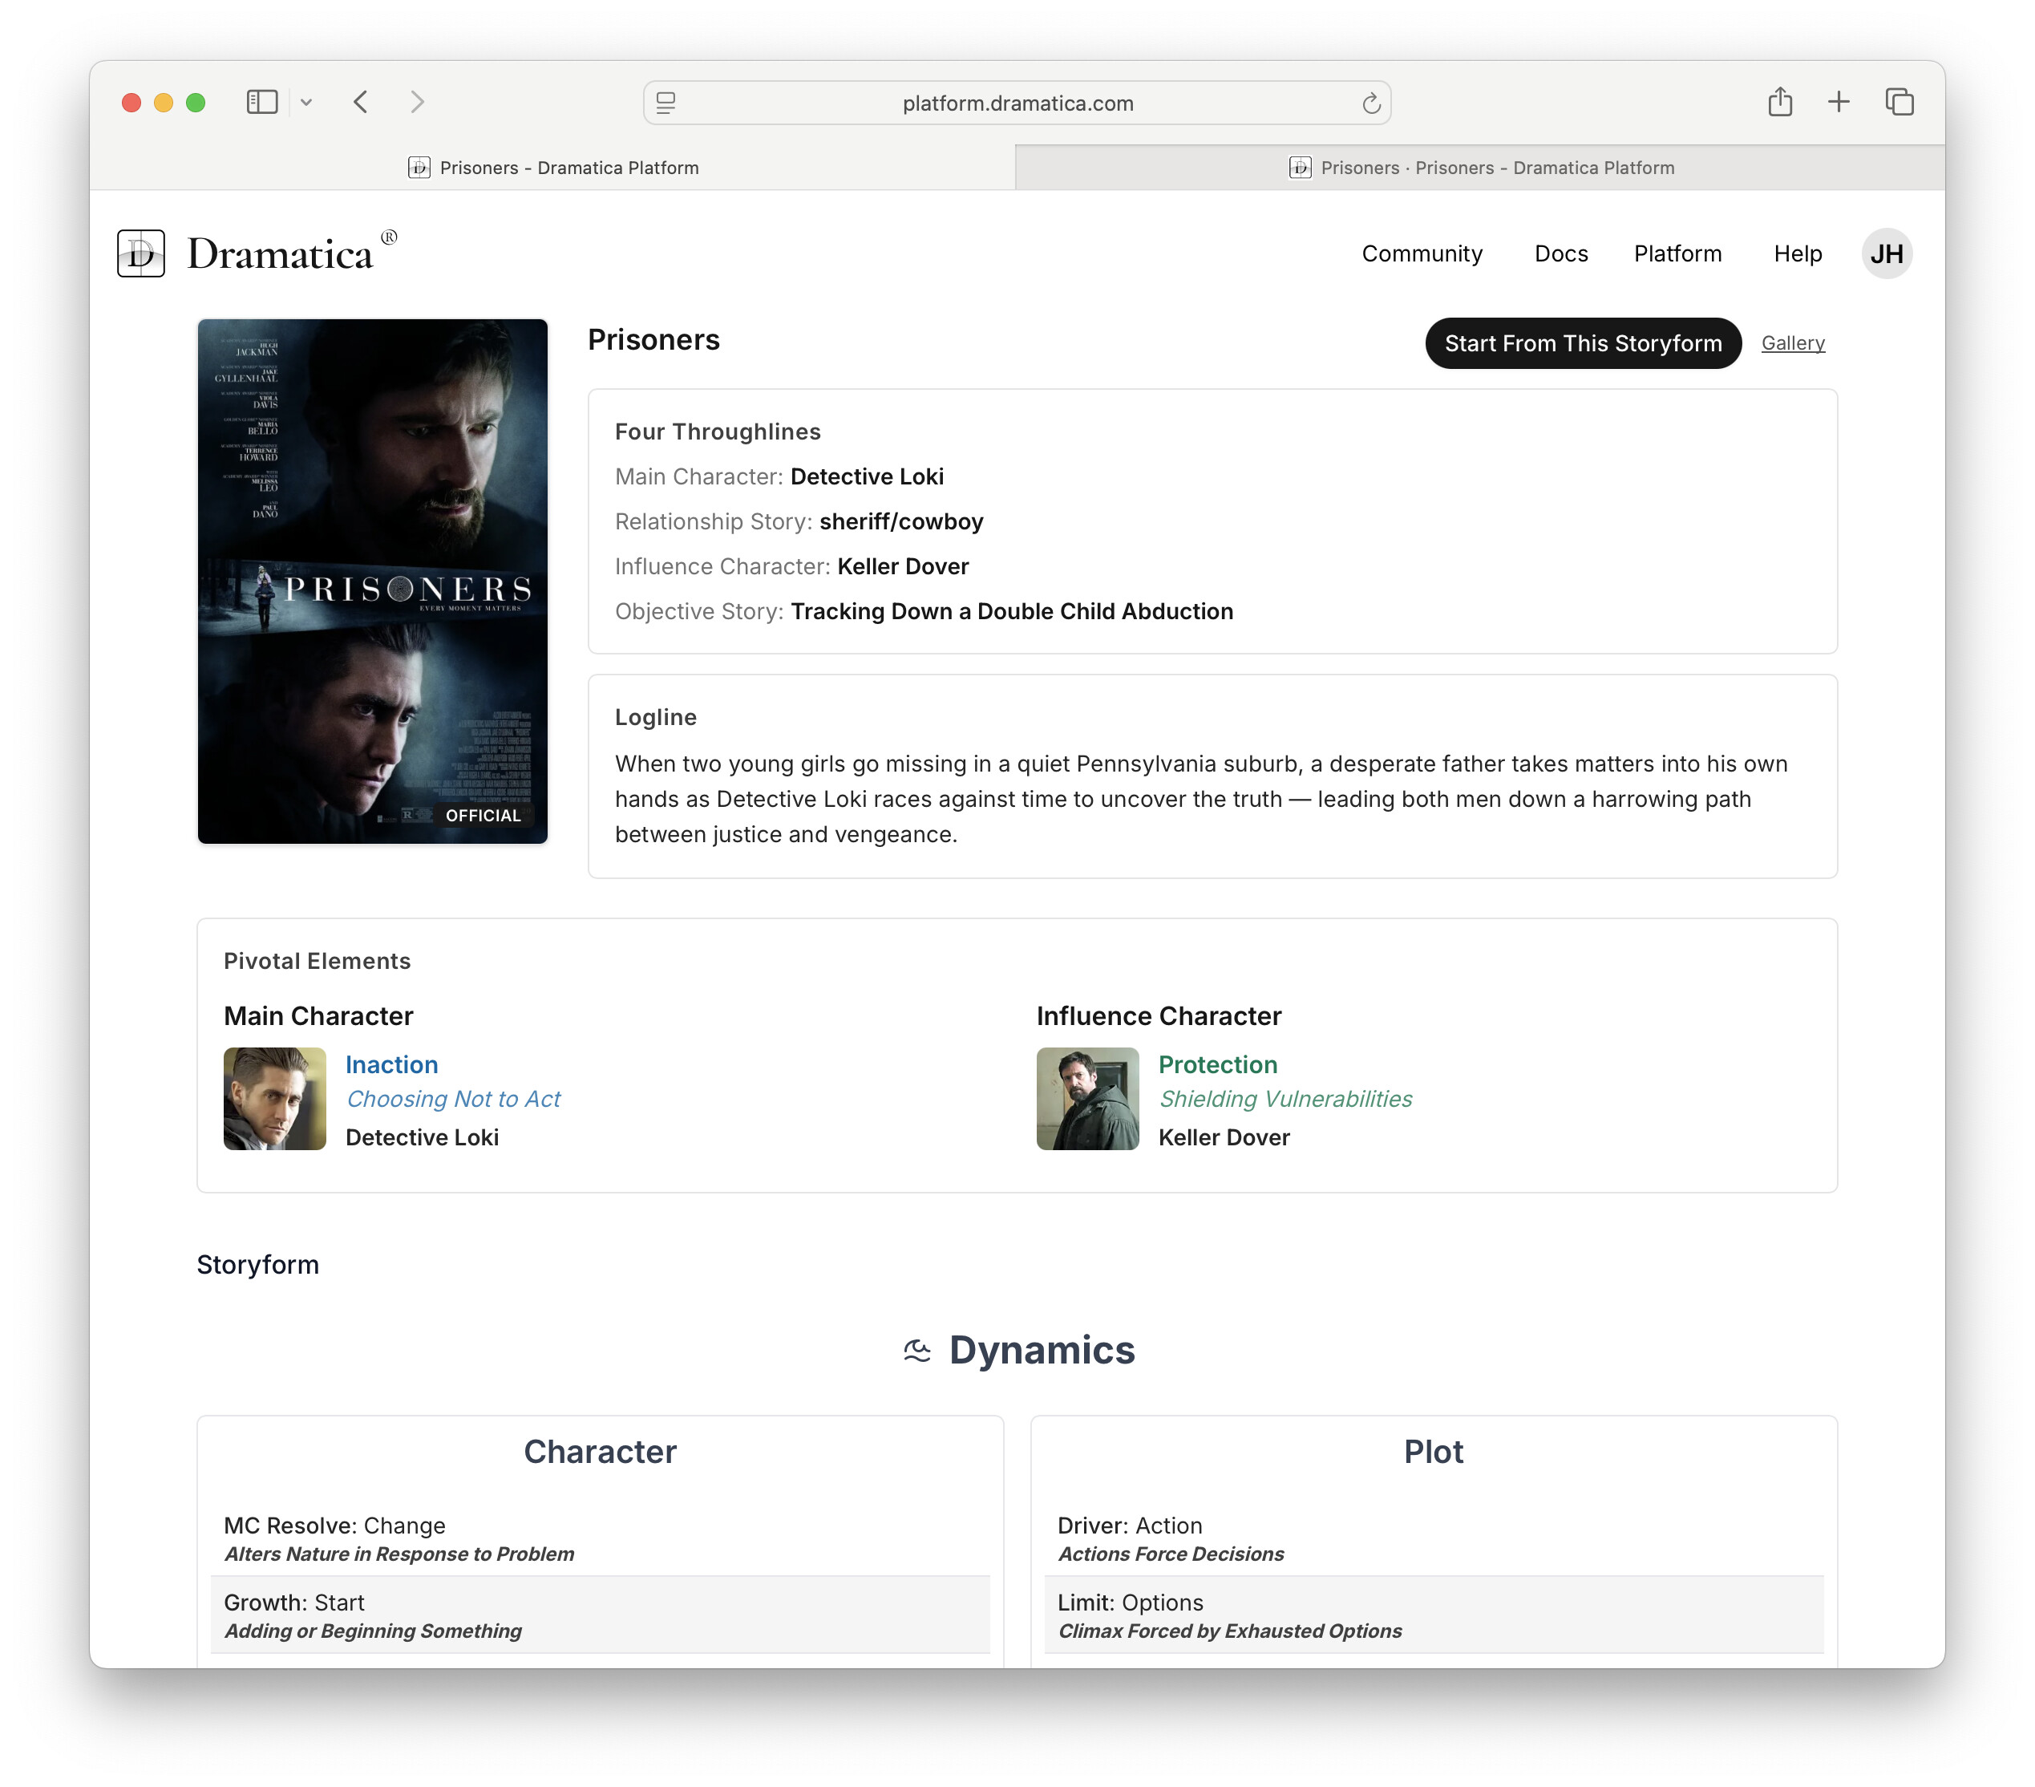
Task: Click the Prisoners movie poster thumbnail
Action: 372,581
